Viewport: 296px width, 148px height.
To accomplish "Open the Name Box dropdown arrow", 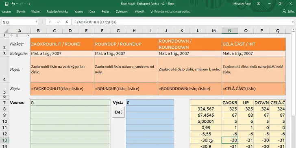I will coord(37,22).
